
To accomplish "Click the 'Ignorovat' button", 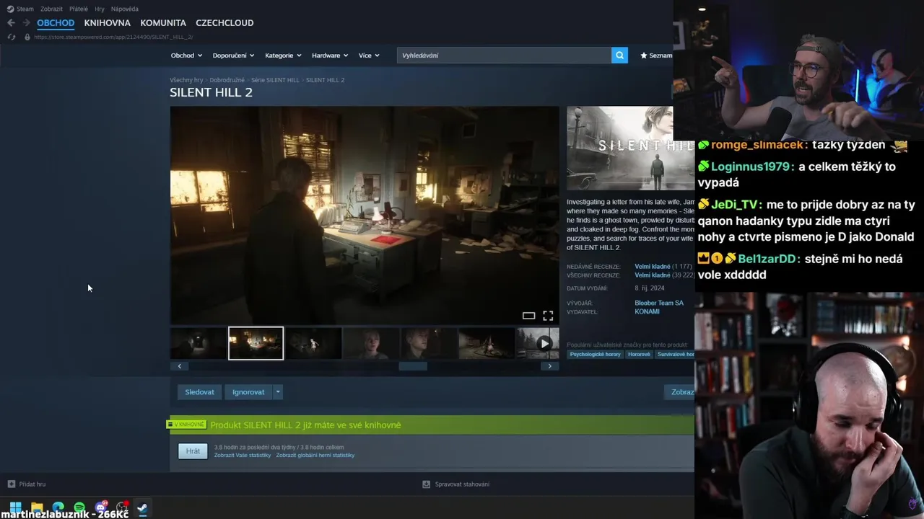I will tap(248, 392).
